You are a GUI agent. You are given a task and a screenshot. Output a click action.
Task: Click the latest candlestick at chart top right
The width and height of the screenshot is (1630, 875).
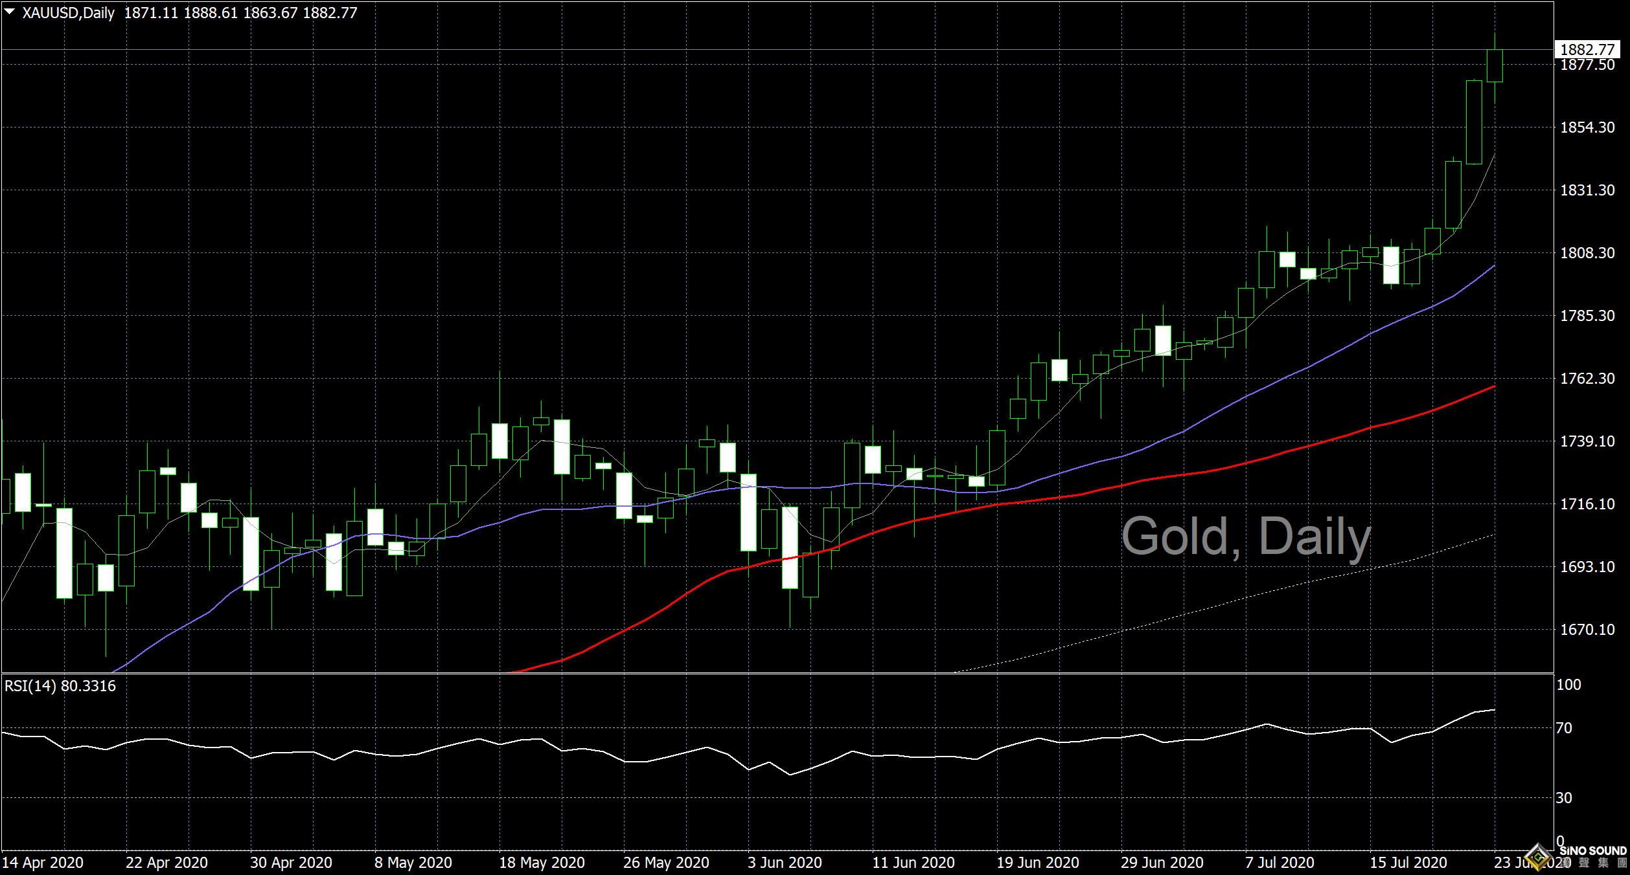1495,65
